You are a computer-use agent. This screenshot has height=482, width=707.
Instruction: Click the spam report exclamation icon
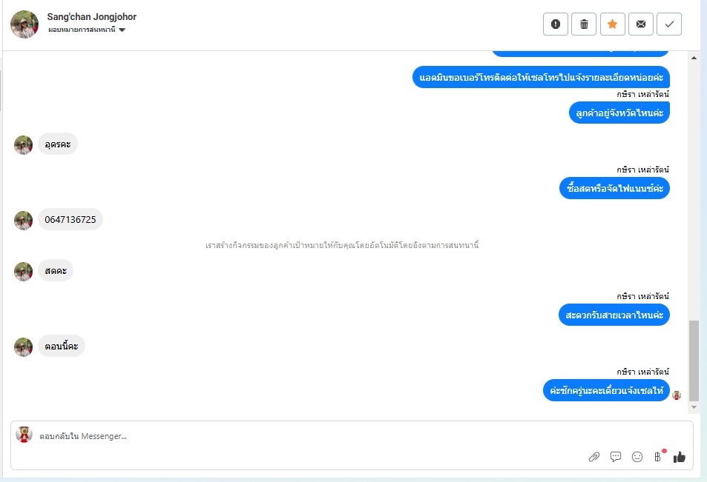[x=555, y=24]
